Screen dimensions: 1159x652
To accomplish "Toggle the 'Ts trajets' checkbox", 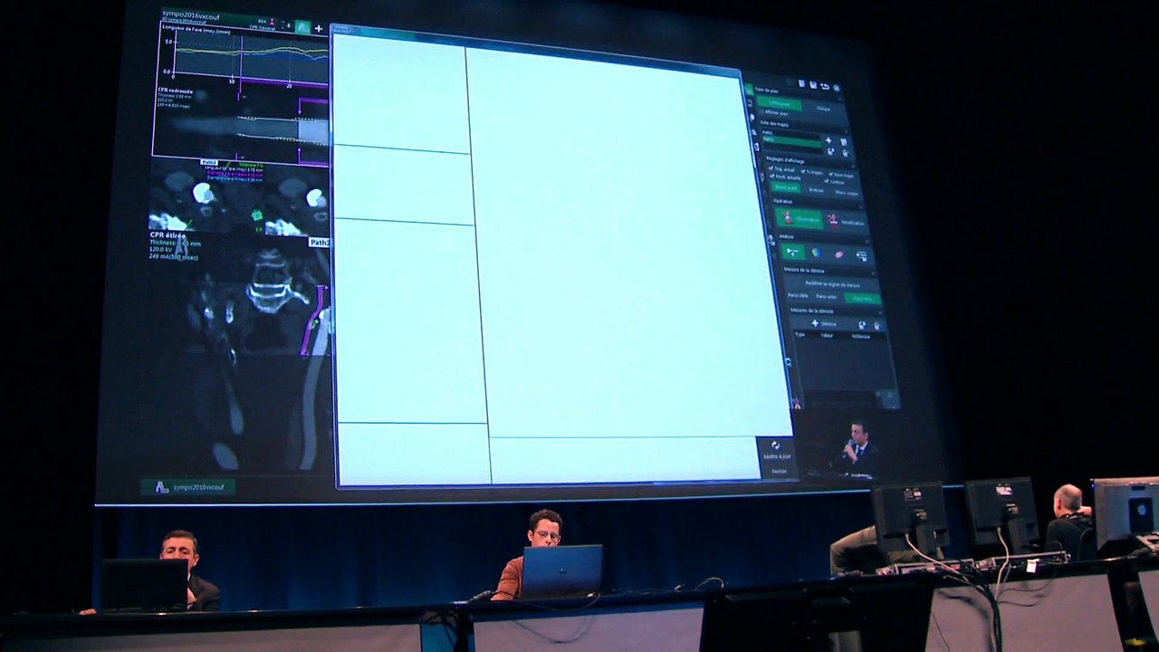I will pos(803,171).
